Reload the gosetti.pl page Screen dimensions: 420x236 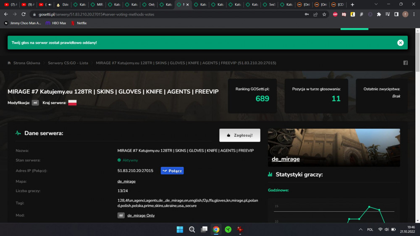(x=24, y=14)
